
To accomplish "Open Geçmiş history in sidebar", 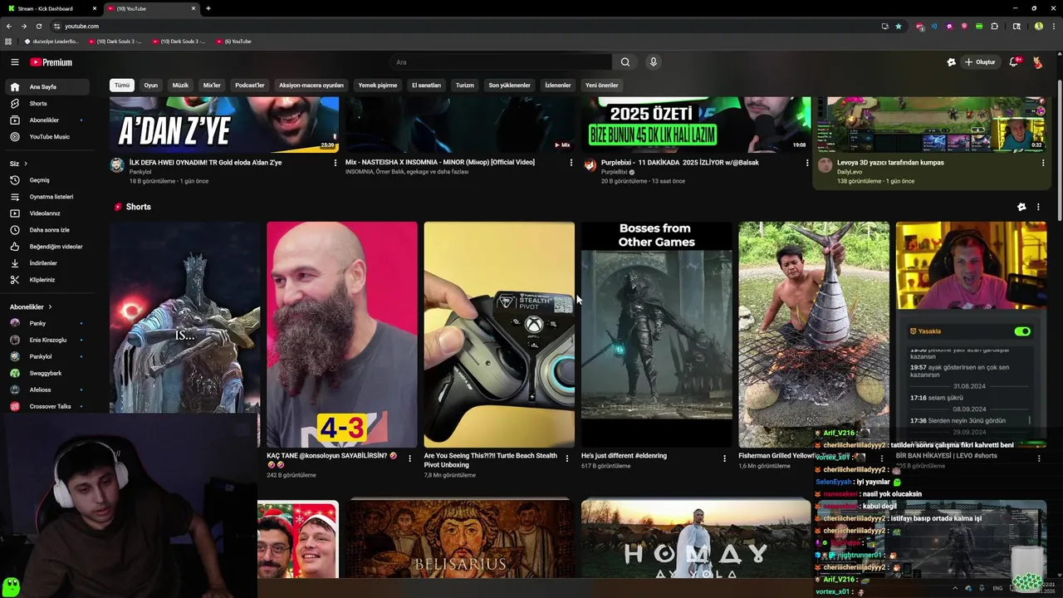I will [47, 180].
